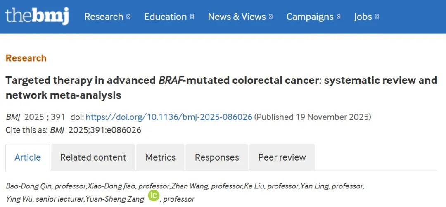Open the Education navigation item

(165, 17)
